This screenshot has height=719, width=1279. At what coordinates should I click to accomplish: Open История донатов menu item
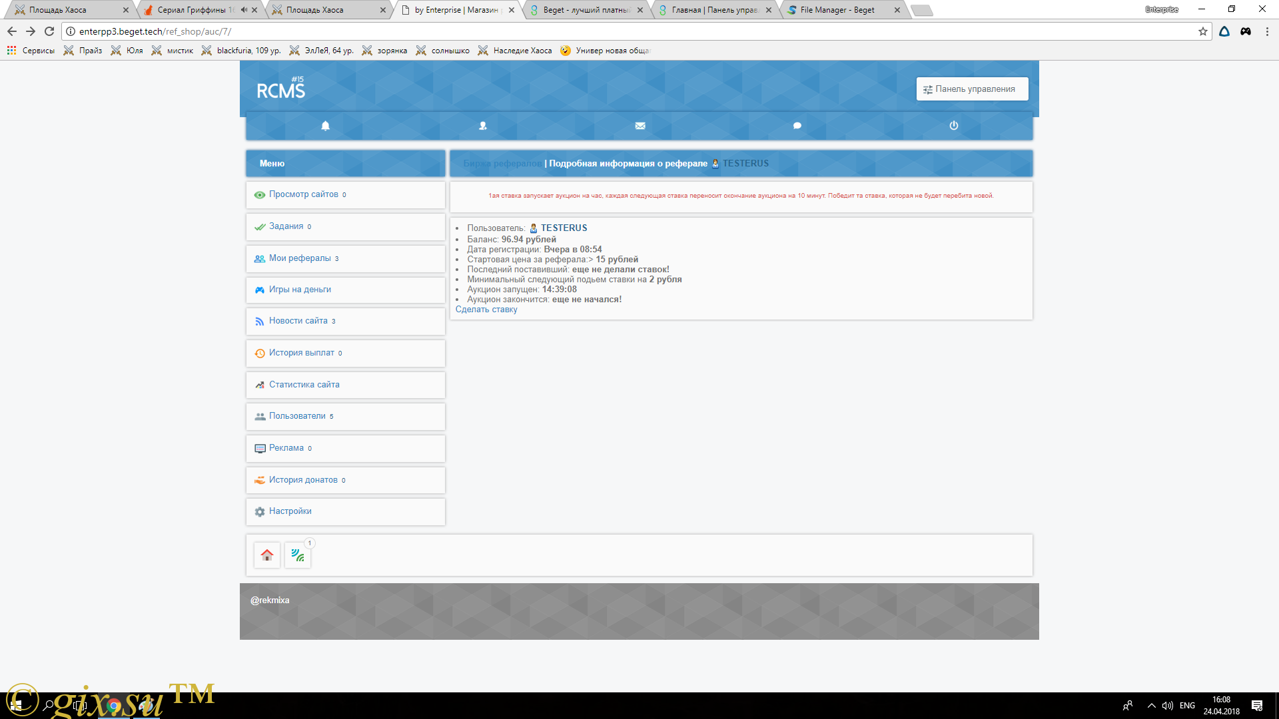[x=345, y=481]
